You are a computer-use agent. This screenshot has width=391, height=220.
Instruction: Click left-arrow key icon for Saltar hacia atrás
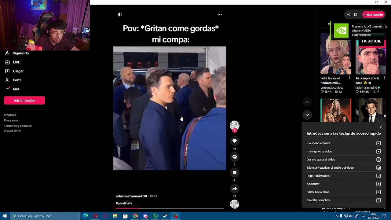[x=378, y=192]
